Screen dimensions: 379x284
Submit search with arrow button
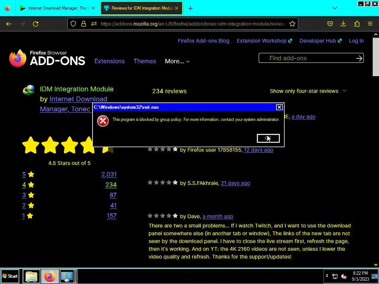point(359,58)
